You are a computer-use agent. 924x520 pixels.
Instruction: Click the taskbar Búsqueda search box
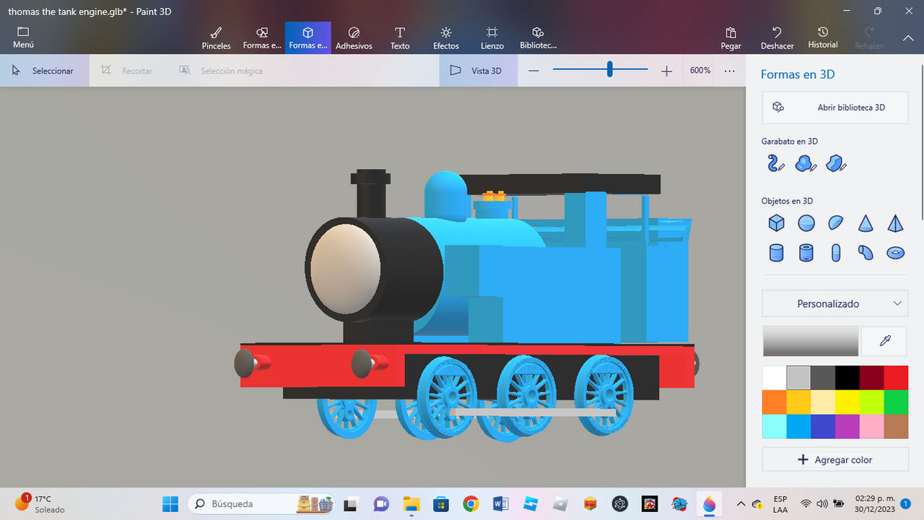coord(262,503)
